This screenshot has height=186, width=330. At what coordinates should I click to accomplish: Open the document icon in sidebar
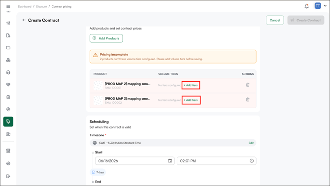(x=8, y=35)
